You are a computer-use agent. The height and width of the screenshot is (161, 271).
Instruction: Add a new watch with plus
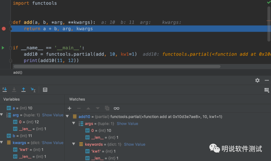pos(70,109)
